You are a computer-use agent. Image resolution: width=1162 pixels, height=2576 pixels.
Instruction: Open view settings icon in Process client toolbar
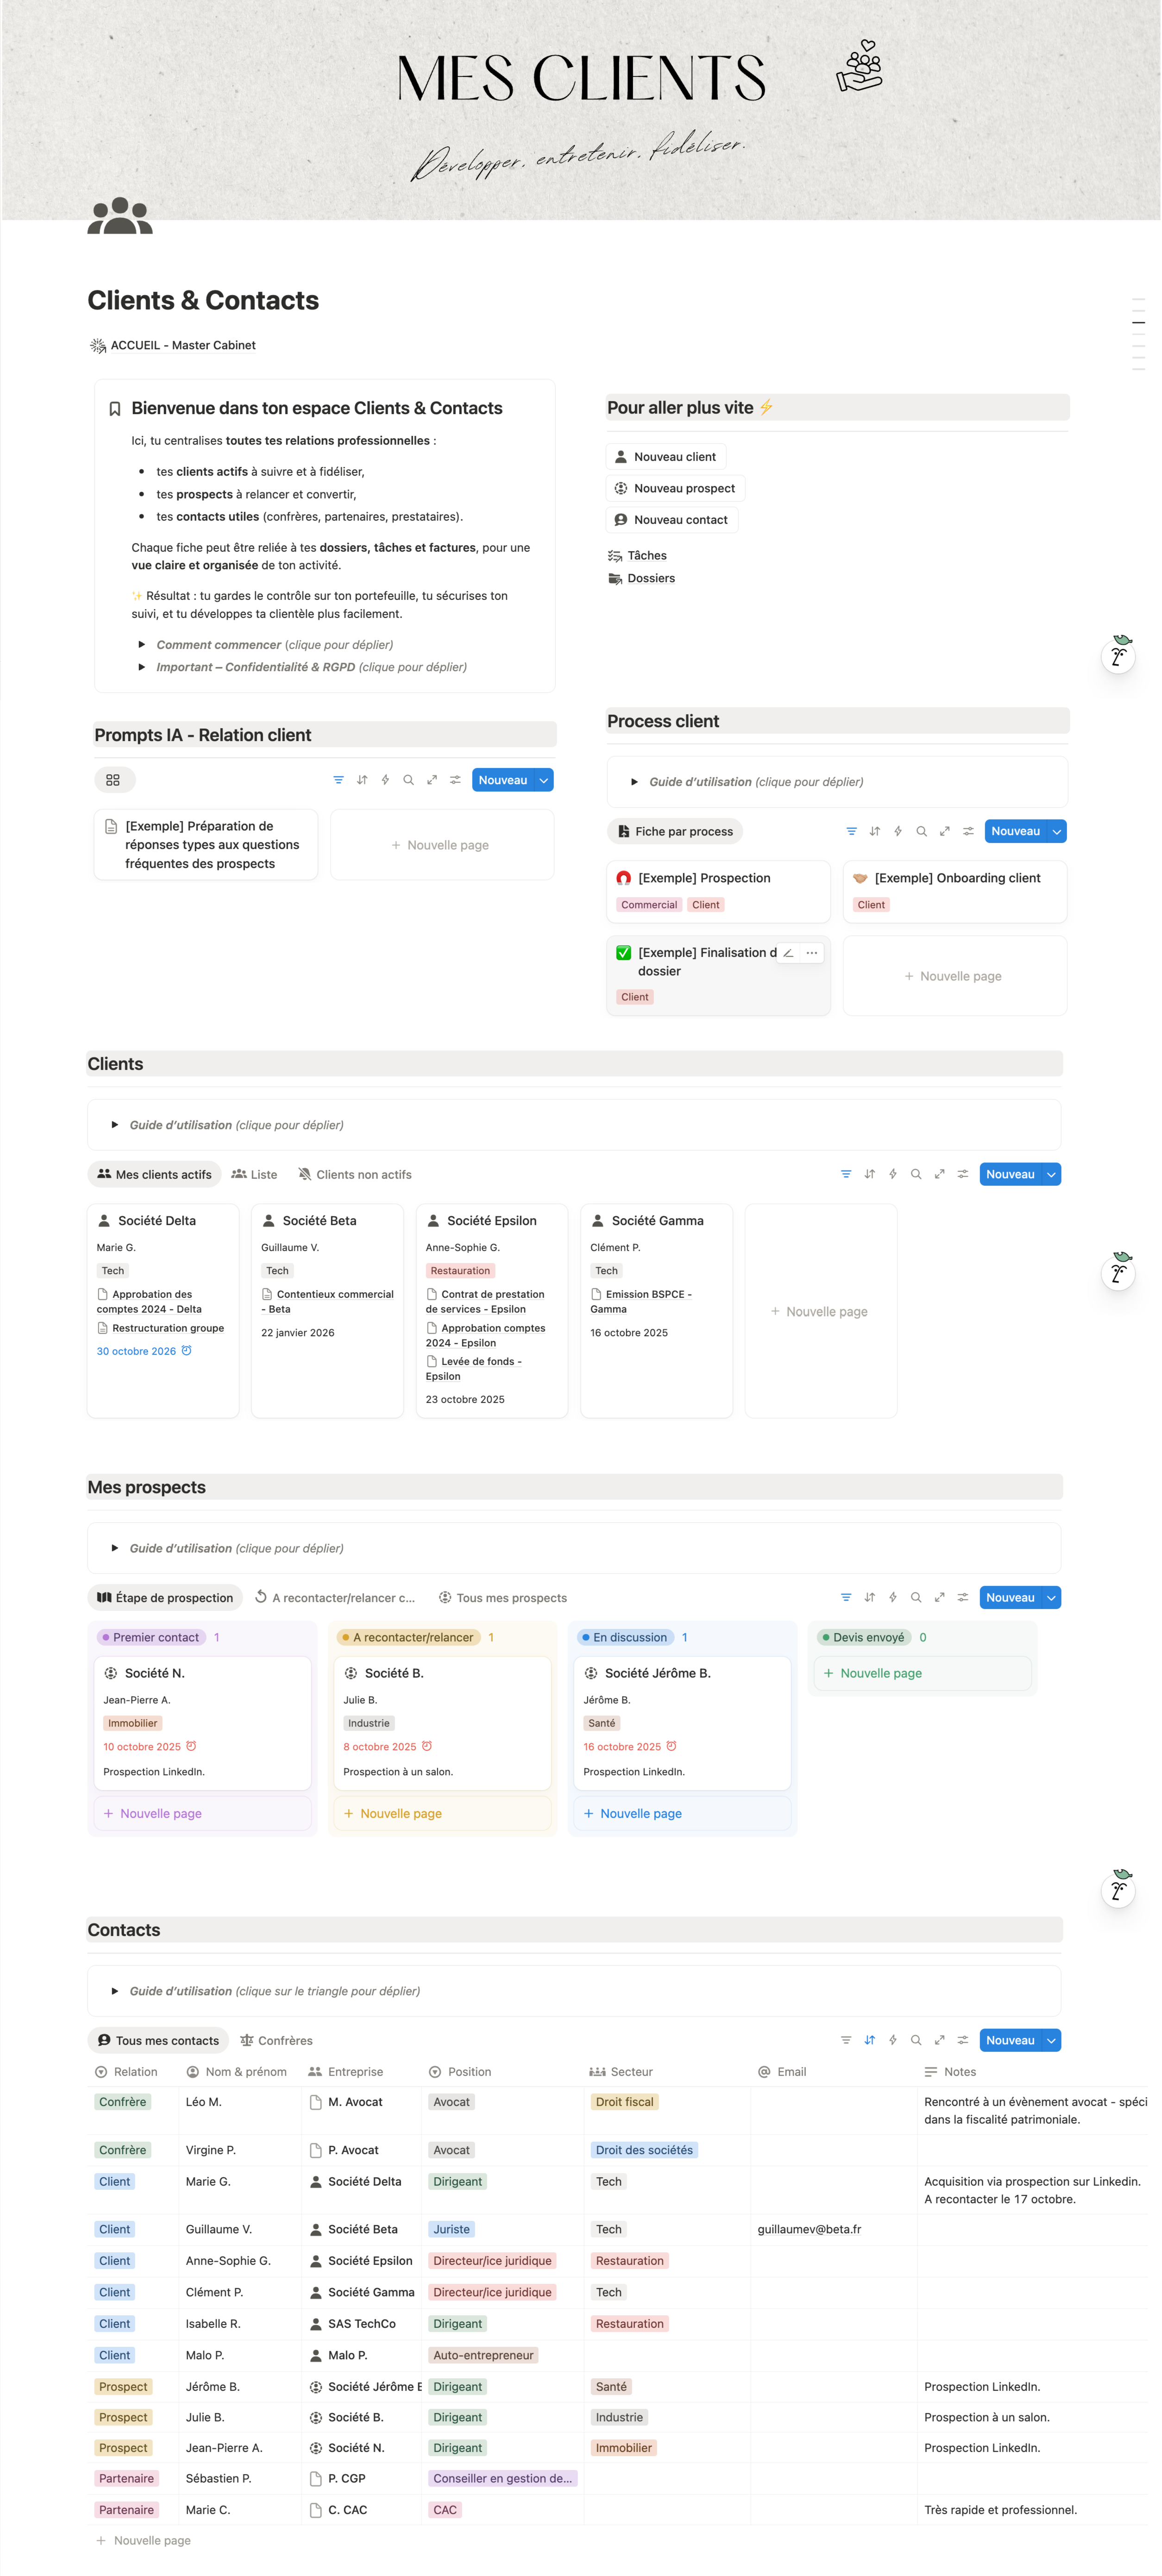(x=968, y=831)
